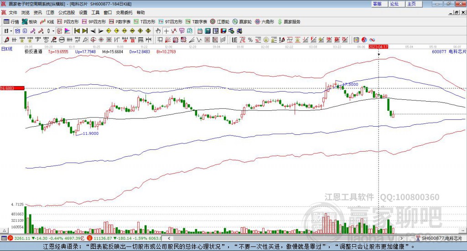
Task: Open the 帮助 menu
Action: coord(140,12)
